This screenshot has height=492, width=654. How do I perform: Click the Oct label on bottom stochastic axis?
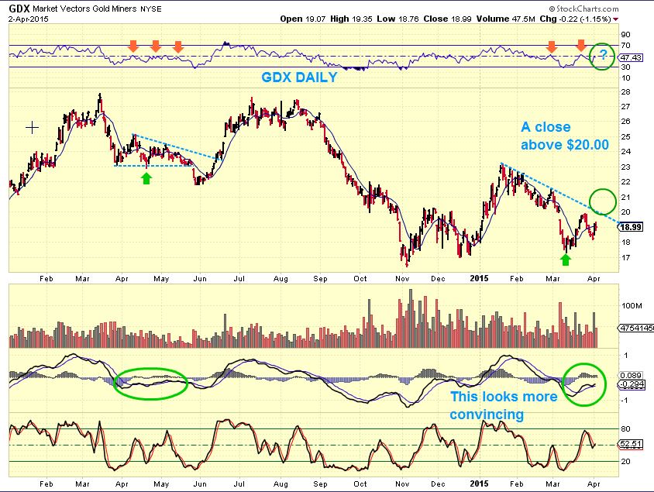(x=360, y=484)
